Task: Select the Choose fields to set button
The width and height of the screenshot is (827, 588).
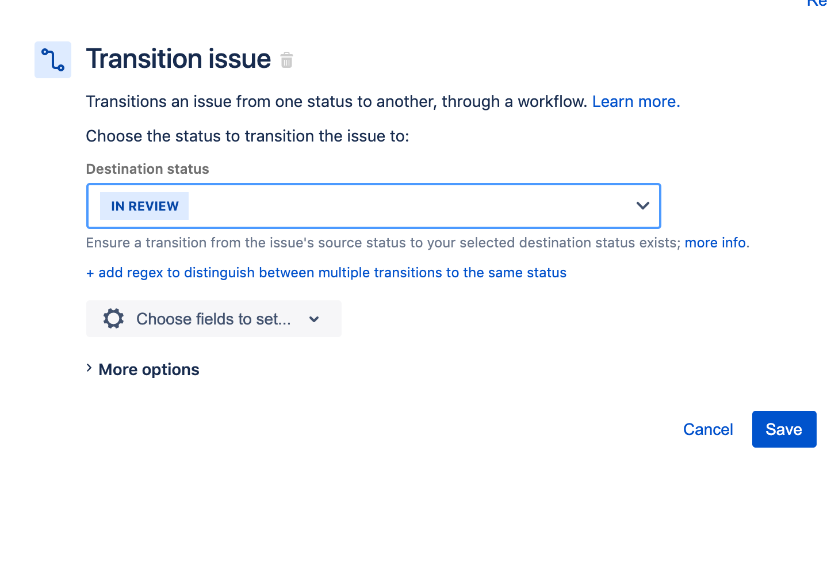Action: (213, 318)
